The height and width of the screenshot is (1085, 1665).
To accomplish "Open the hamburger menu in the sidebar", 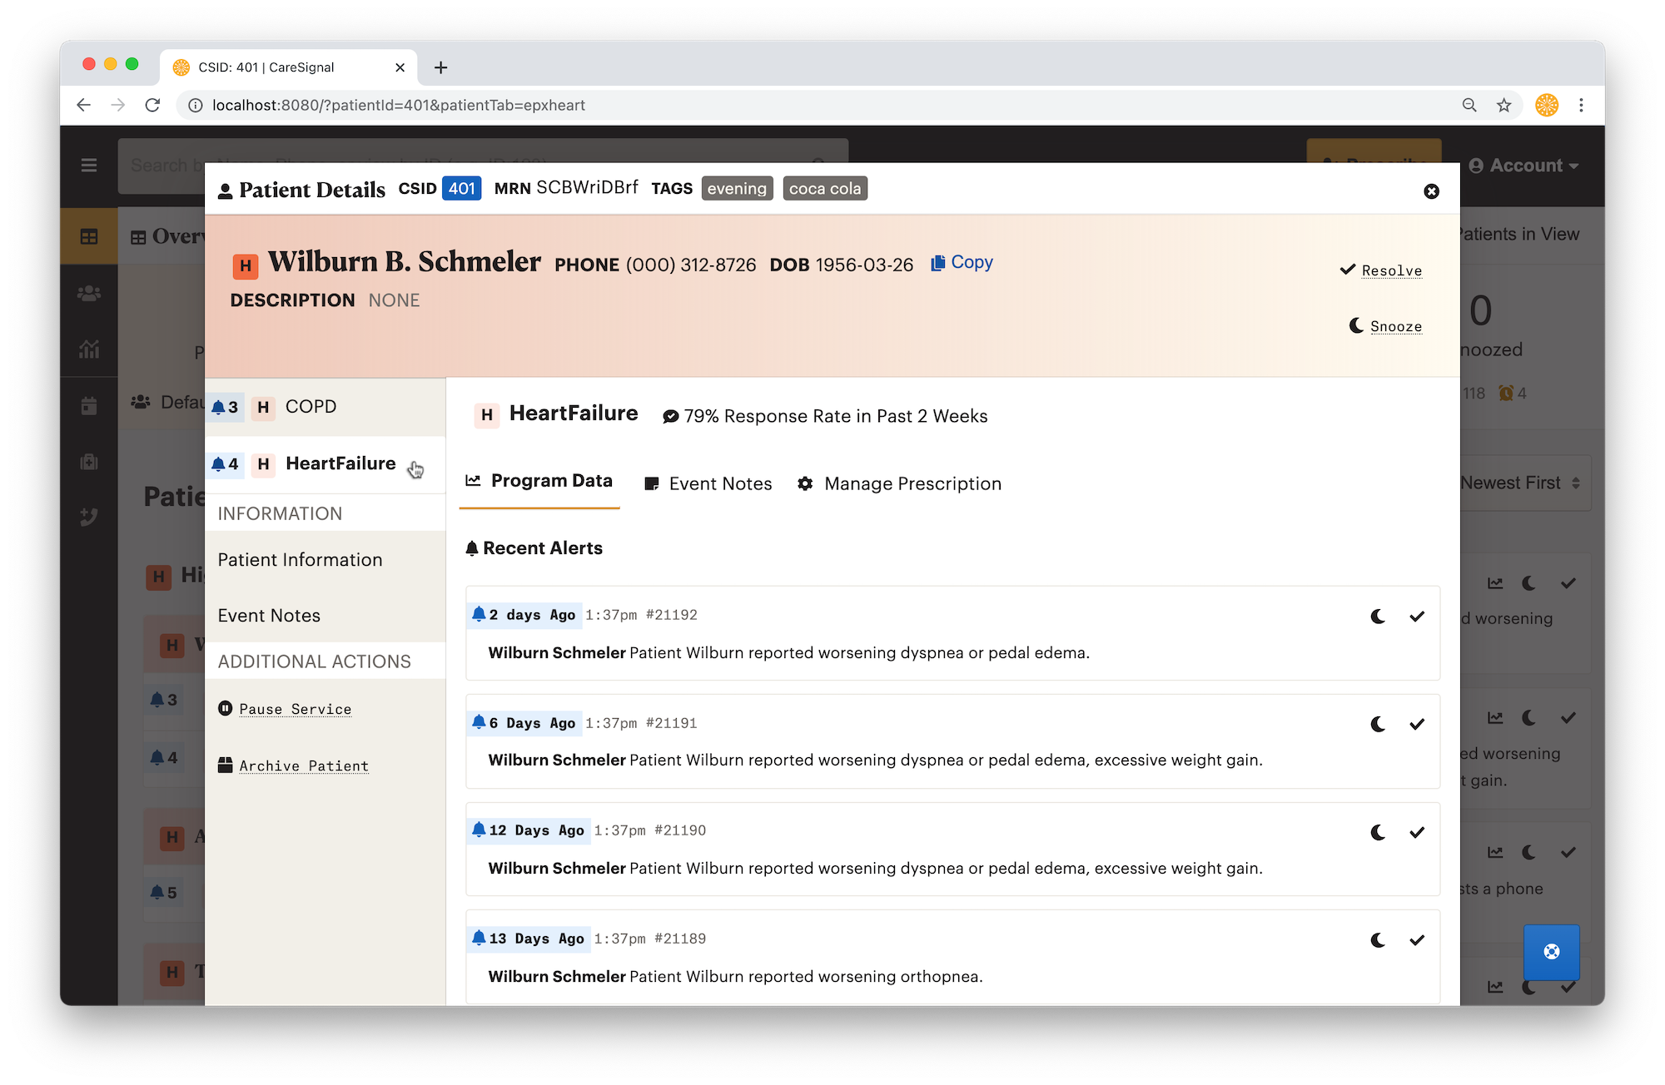I will coord(89,166).
